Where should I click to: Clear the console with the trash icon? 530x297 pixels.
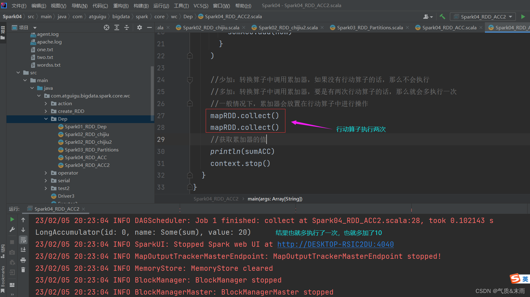coord(23,270)
